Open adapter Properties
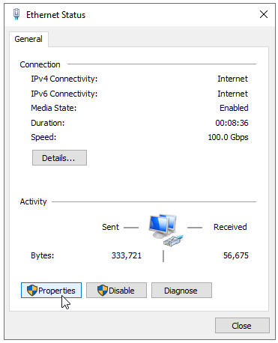278x343 pixels. click(51, 291)
